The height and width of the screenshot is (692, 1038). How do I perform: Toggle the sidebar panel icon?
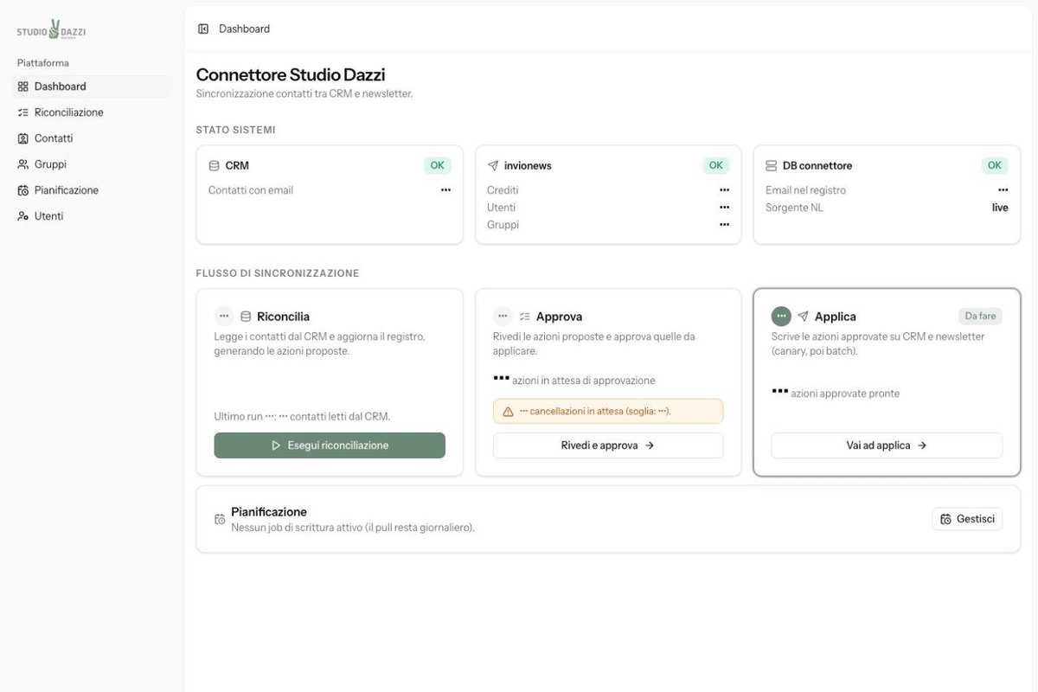coord(203,29)
